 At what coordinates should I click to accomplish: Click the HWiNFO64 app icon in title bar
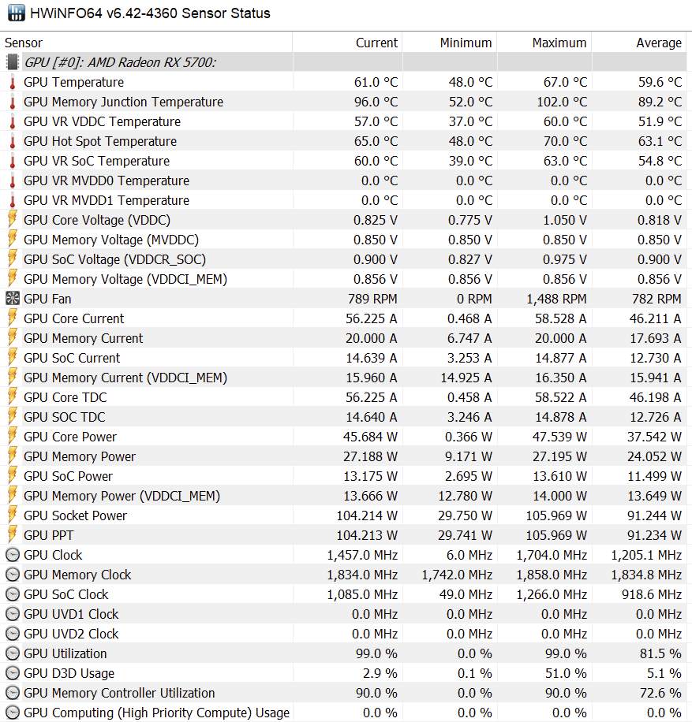point(16,13)
